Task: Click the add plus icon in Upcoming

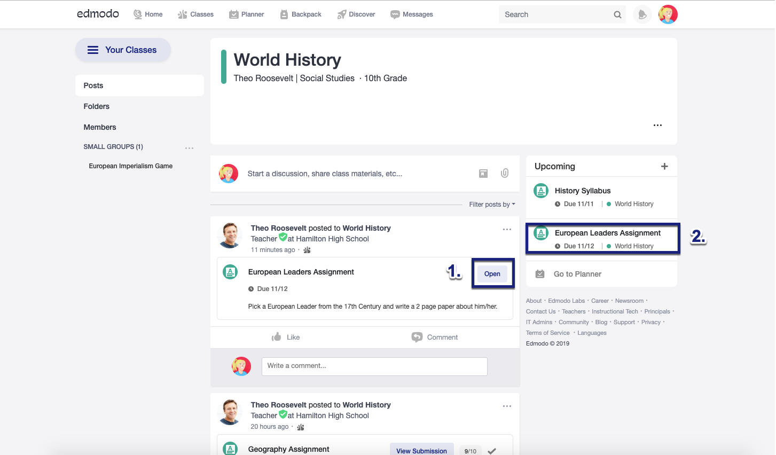Action: pyautogui.click(x=664, y=166)
